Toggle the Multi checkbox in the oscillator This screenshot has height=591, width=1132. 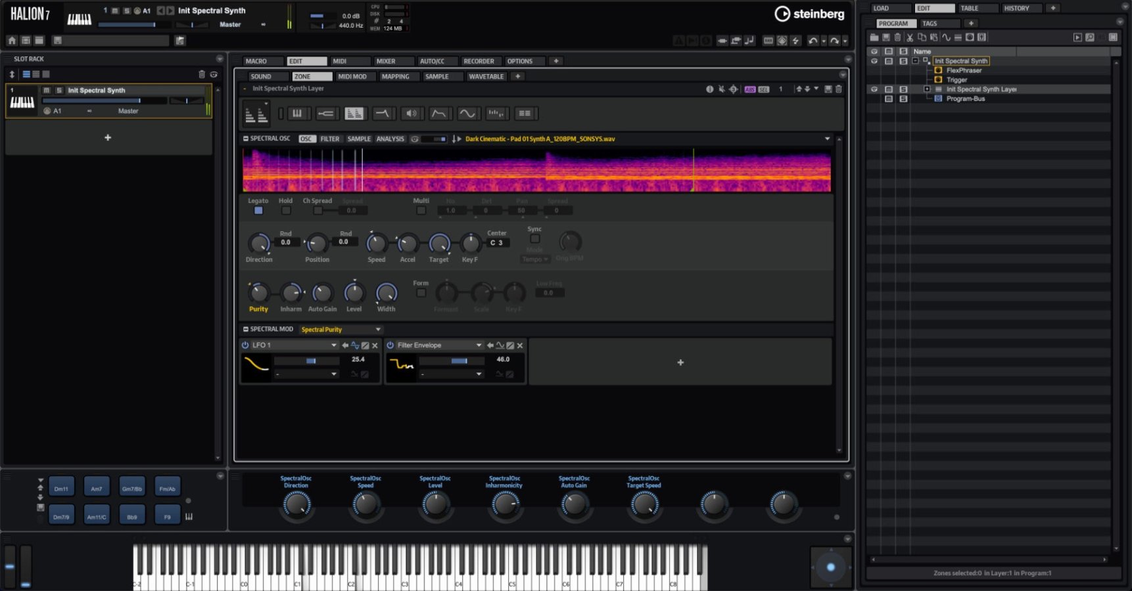click(x=421, y=210)
